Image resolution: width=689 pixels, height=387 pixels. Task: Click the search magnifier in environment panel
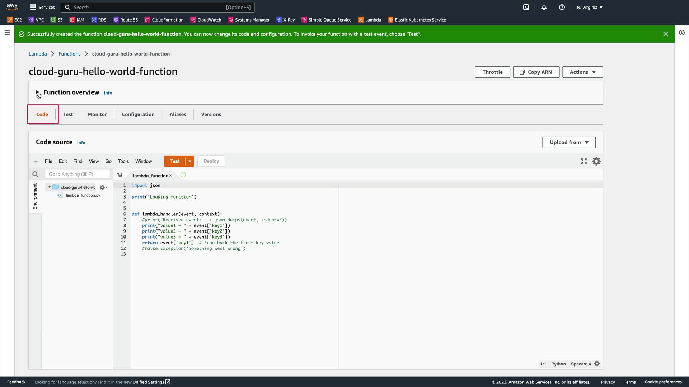pyautogui.click(x=35, y=174)
